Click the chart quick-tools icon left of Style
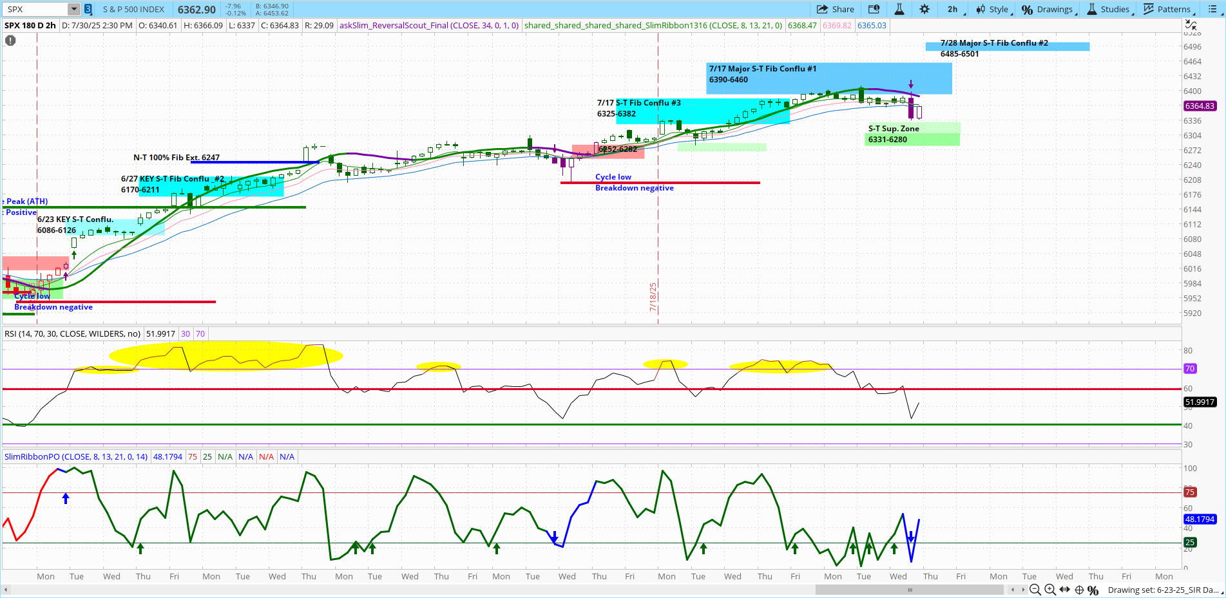The height and width of the screenshot is (598, 1226). [874, 9]
